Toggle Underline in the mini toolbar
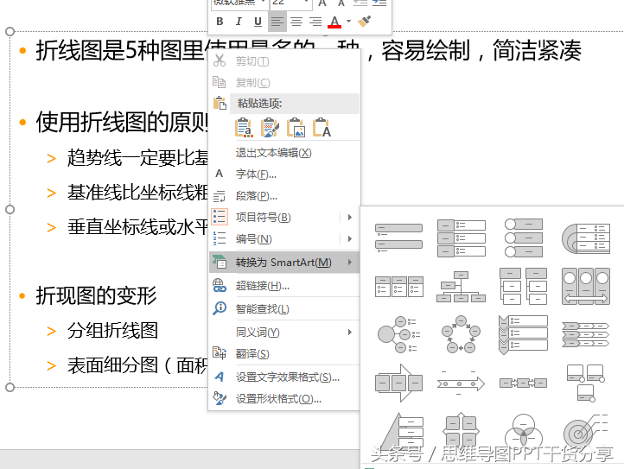The height and width of the screenshot is (469, 624). coord(258,22)
